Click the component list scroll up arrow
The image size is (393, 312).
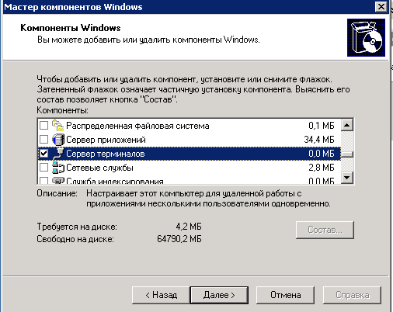tap(347, 125)
